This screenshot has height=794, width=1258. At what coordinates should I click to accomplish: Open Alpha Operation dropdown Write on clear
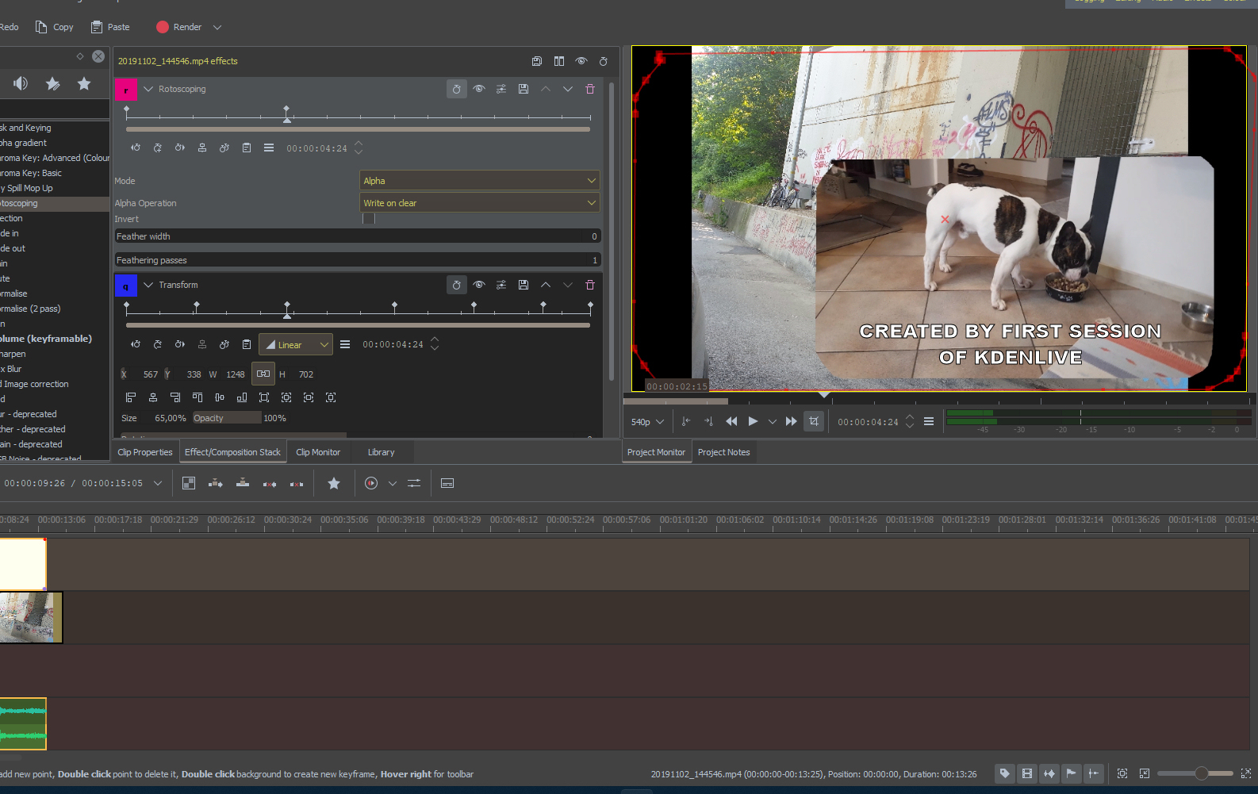[x=480, y=203]
